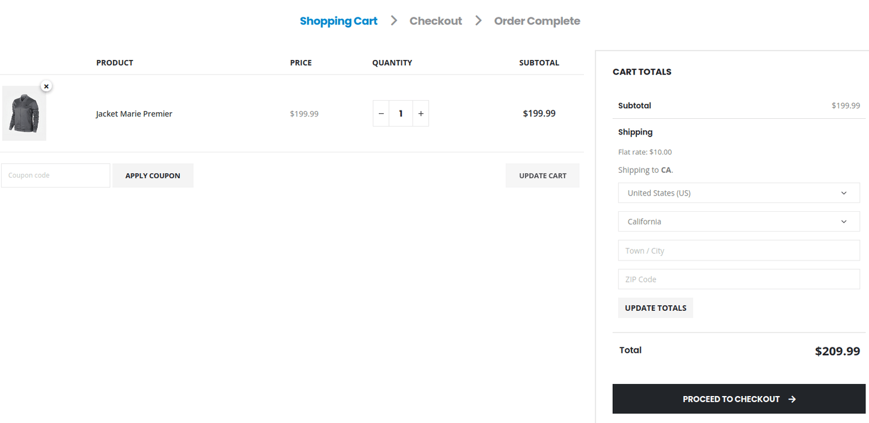Viewport: 869px width, 423px height.
Task: Click the jacket product thumbnail image
Action: click(24, 113)
